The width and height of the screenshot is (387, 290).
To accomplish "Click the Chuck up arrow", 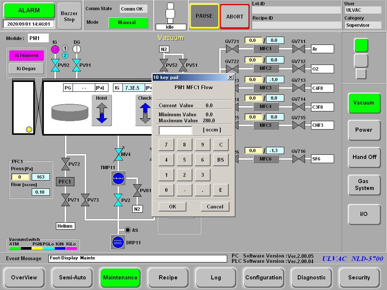I will pos(145,108).
